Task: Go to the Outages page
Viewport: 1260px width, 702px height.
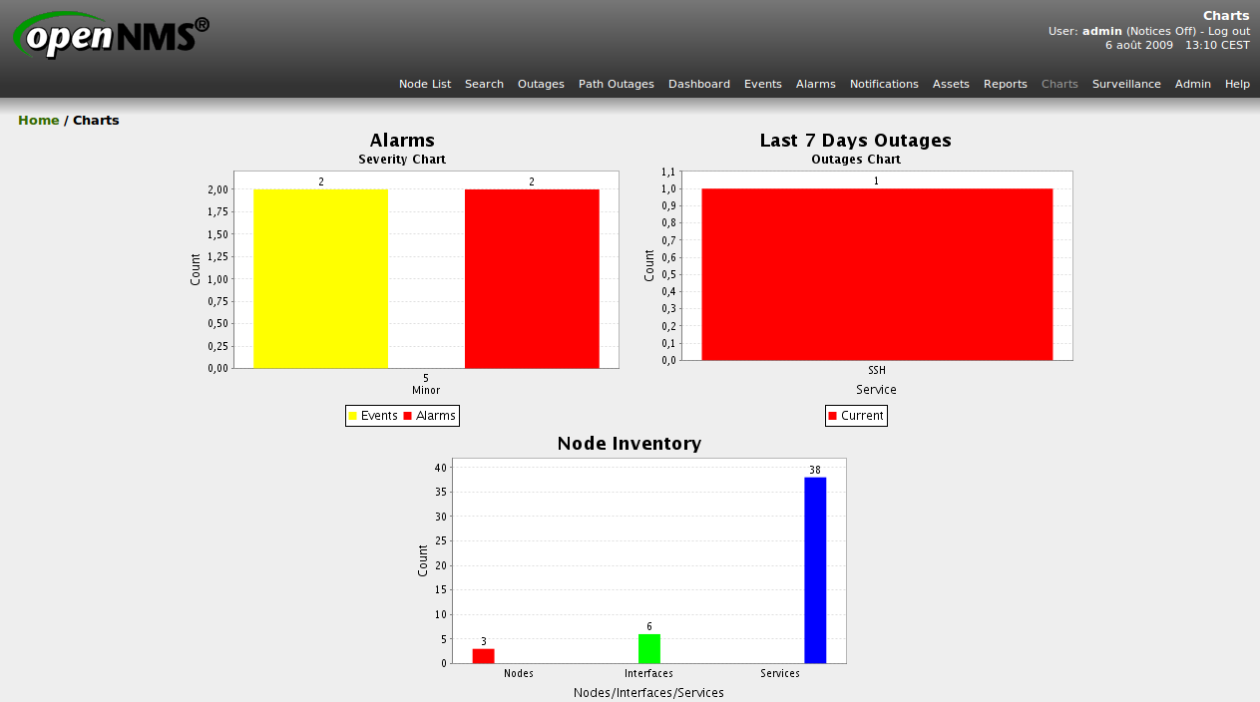Action: point(541,84)
